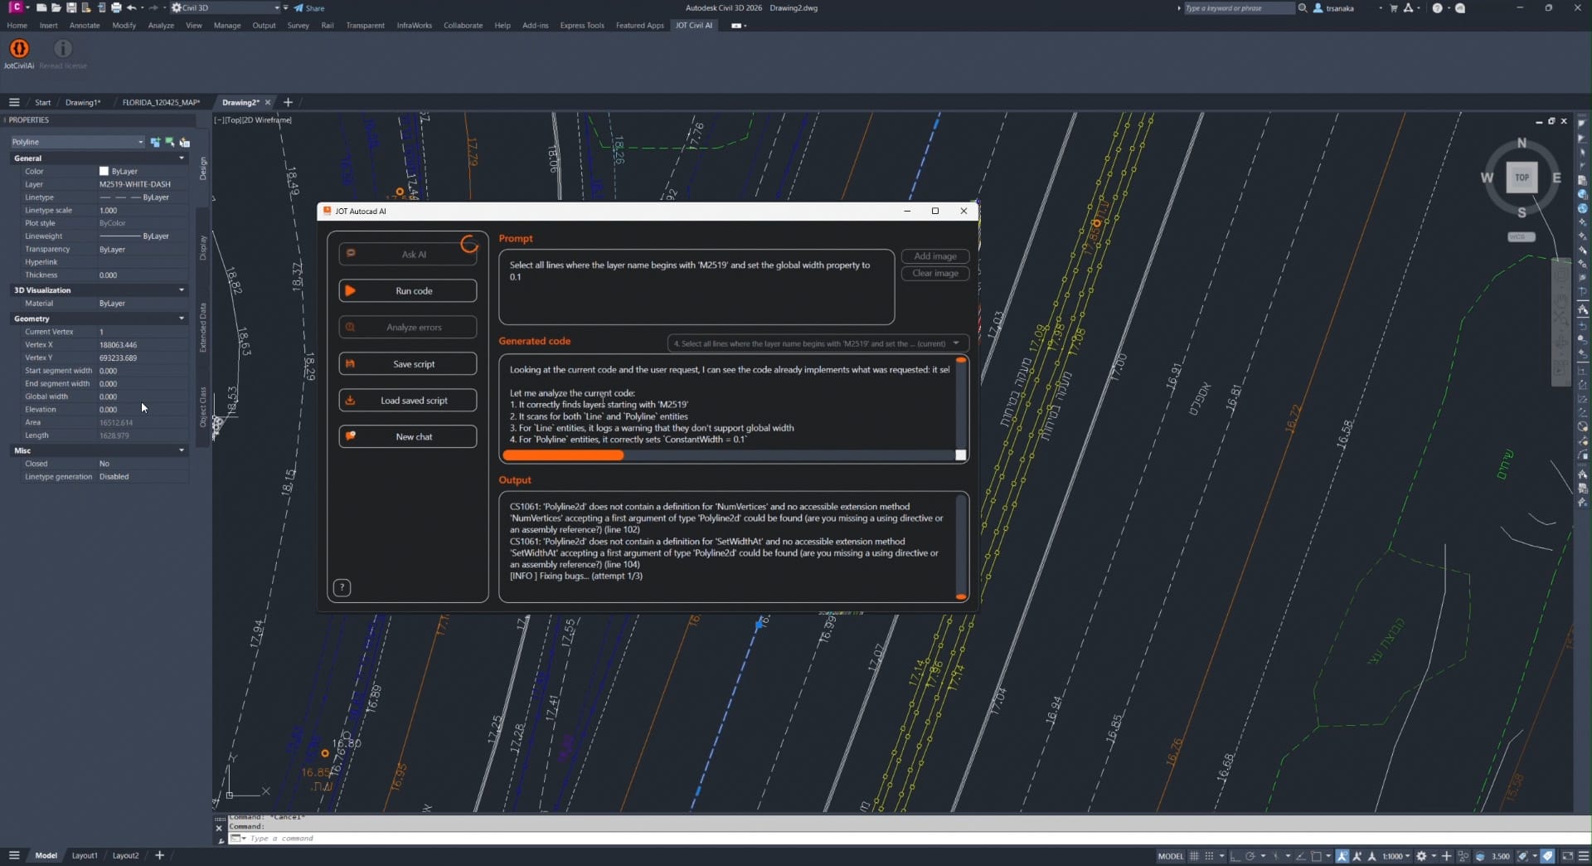Toggle the drawing grid display in status bar
The height and width of the screenshot is (866, 1592).
(1194, 856)
